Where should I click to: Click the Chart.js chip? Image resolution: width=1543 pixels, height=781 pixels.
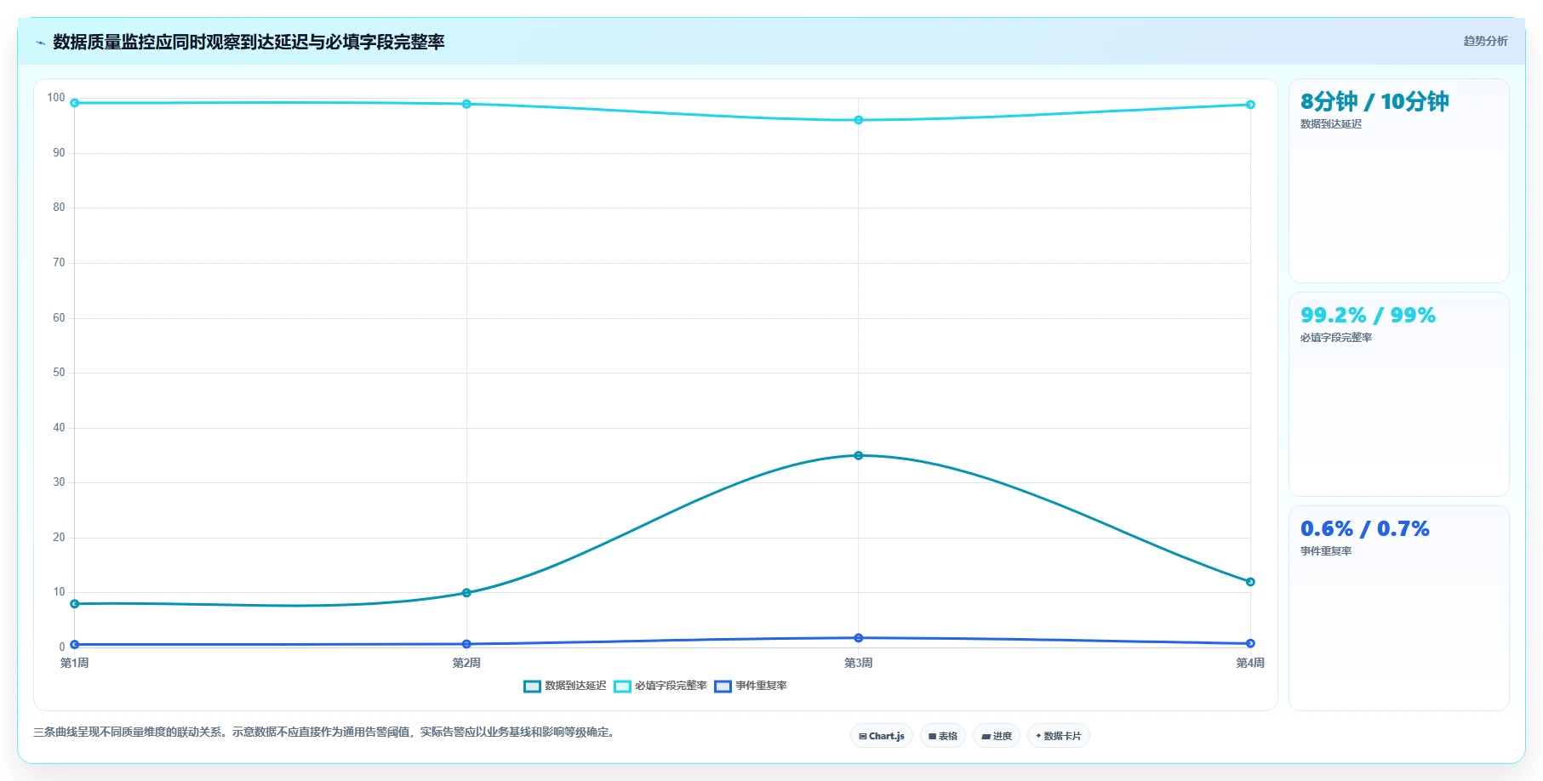tap(882, 736)
